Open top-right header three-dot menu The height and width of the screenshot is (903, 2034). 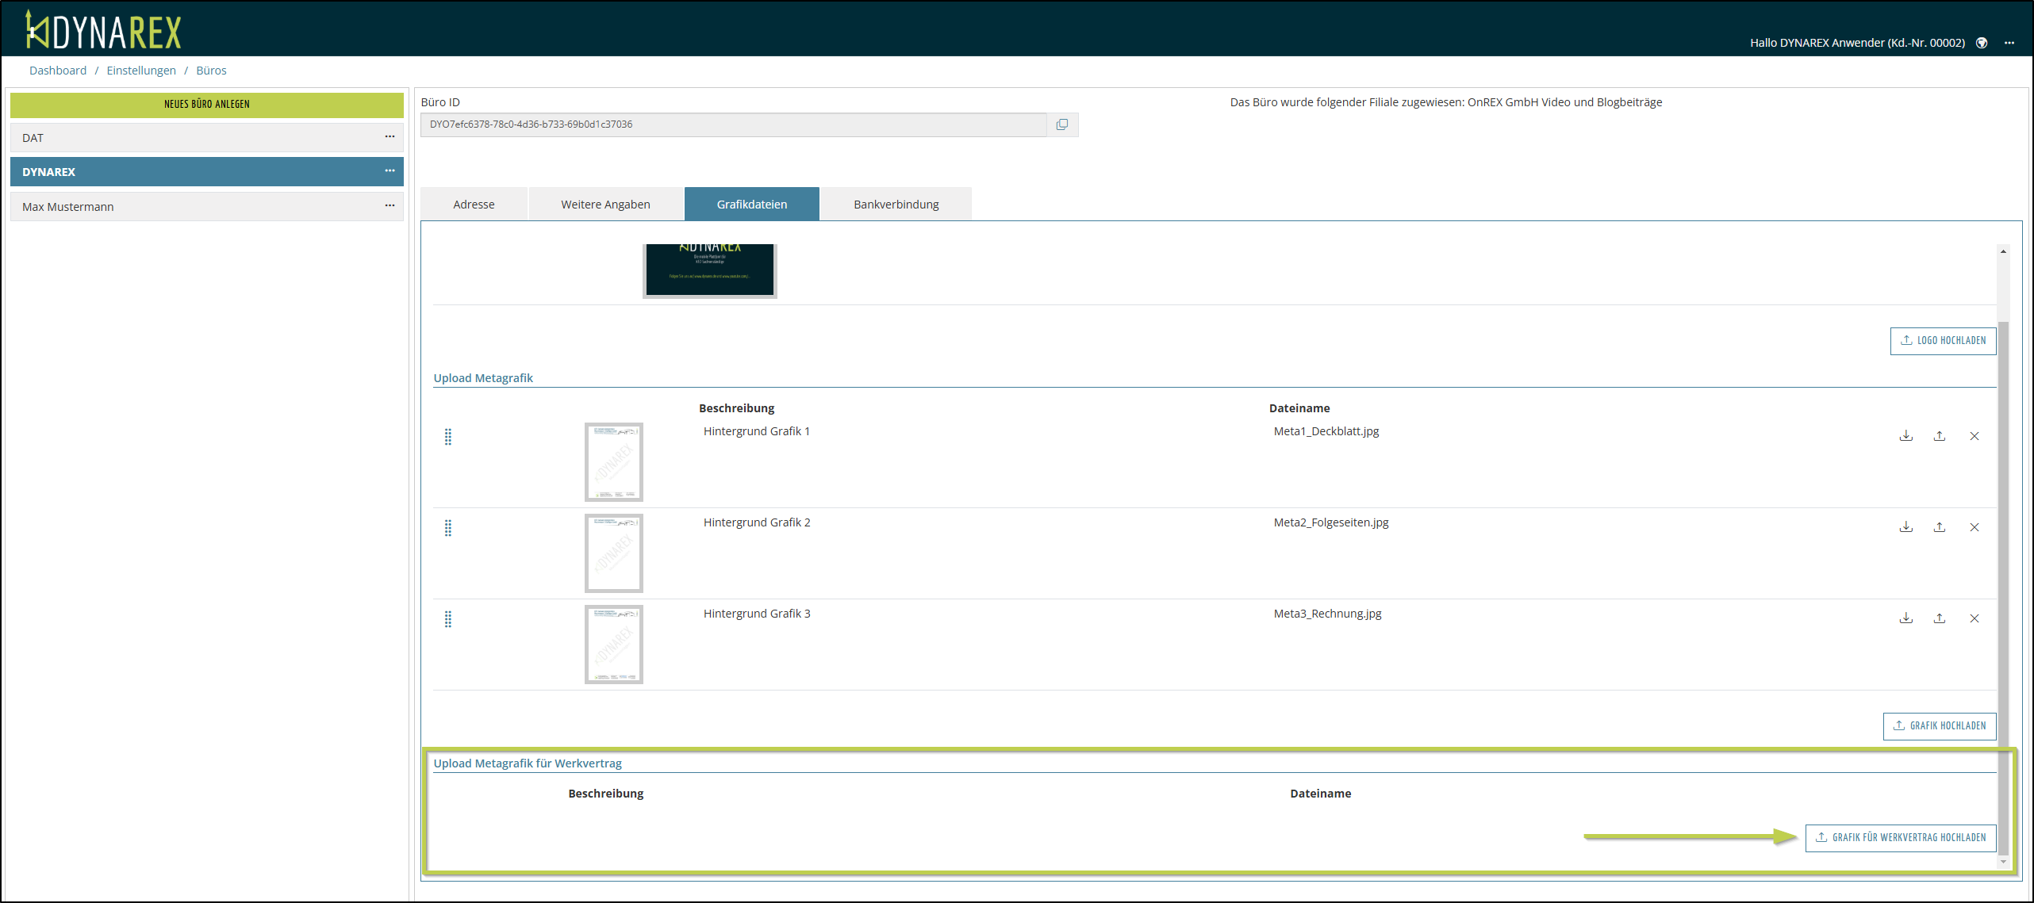[x=2009, y=43]
